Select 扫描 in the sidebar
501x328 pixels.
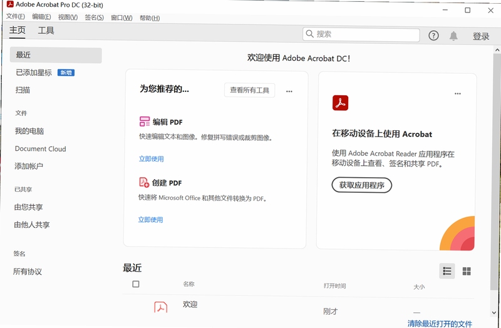(23, 90)
